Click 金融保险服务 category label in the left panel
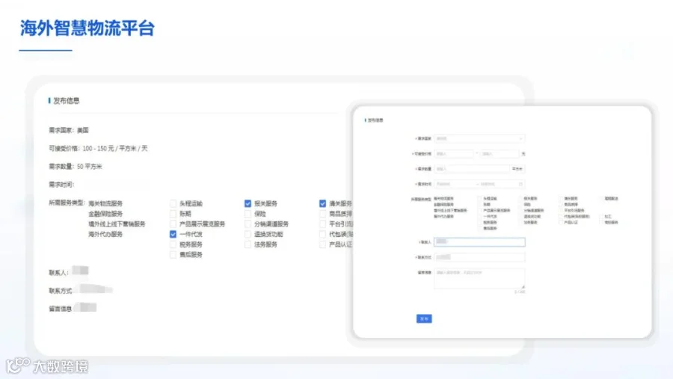Screen dimensions: 673x379 click(105, 214)
